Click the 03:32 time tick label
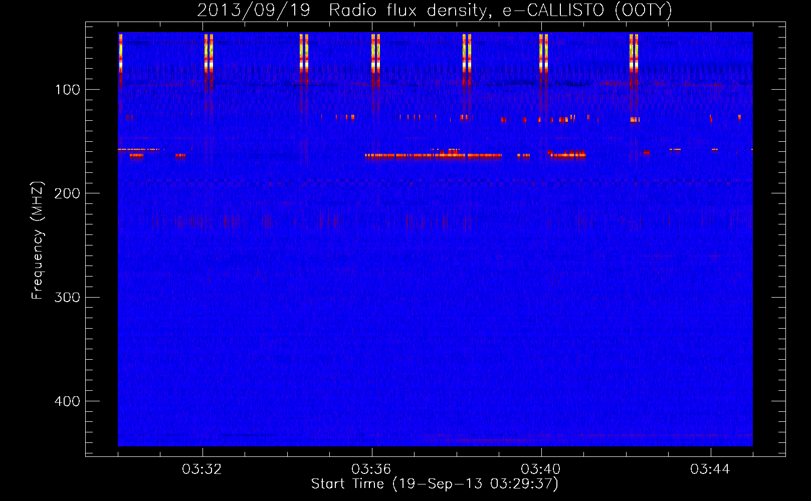 (x=202, y=469)
